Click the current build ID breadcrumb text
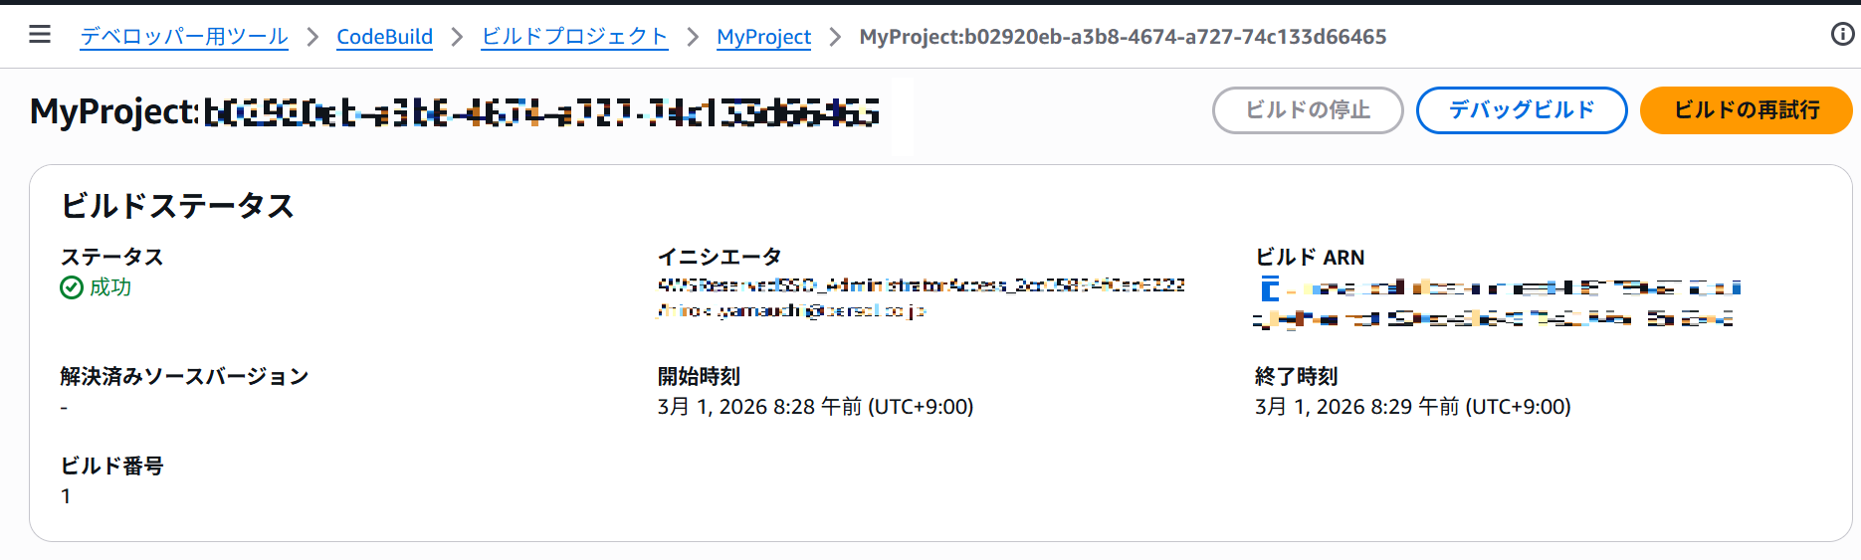 (x=1123, y=37)
